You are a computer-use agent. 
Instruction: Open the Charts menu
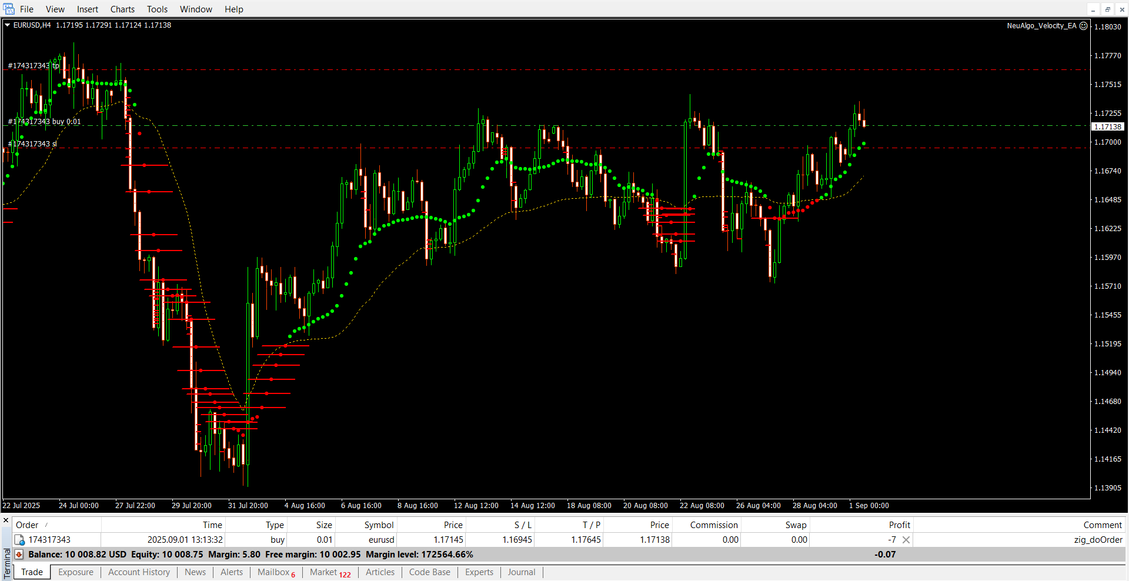coord(122,9)
